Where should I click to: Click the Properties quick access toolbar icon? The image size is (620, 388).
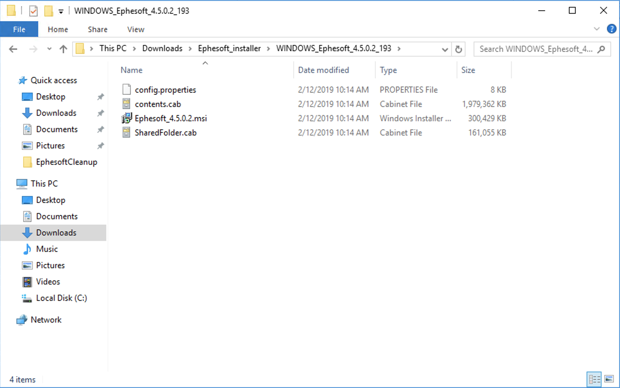(x=33, y=11)
